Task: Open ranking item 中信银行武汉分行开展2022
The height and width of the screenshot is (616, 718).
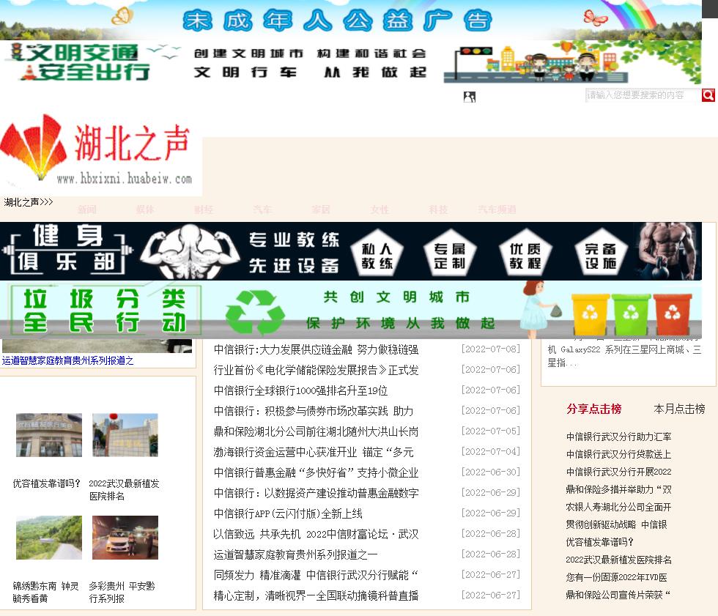Action: [618, 472]
